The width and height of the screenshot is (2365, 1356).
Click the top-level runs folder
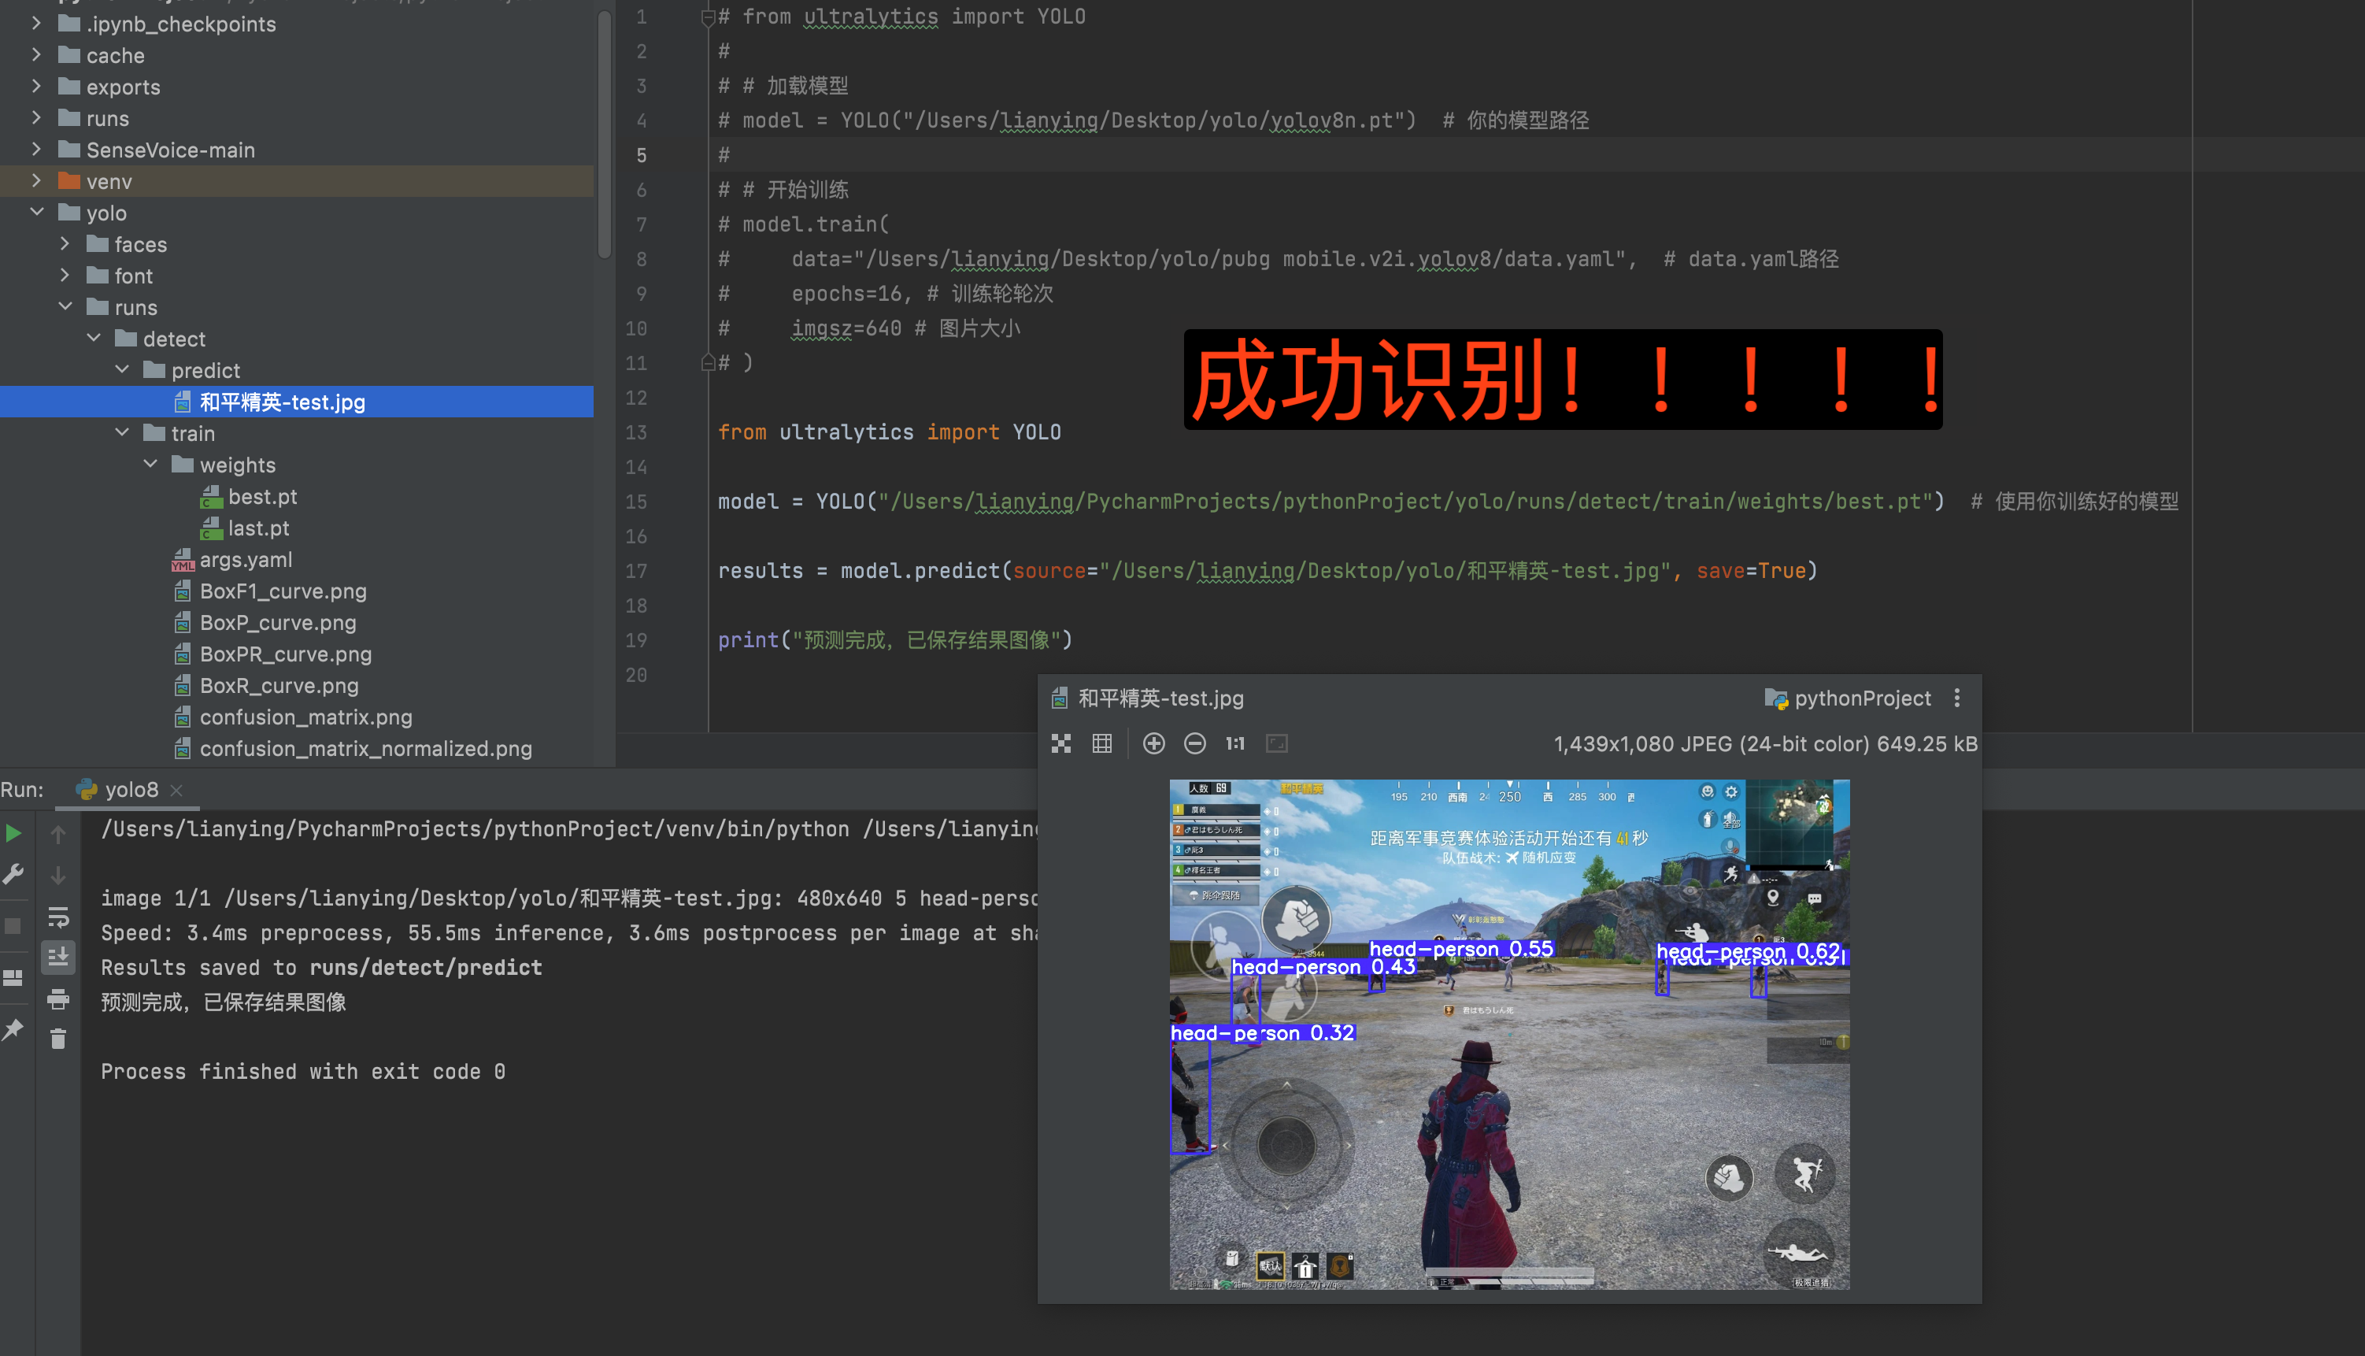coord(107,118)
